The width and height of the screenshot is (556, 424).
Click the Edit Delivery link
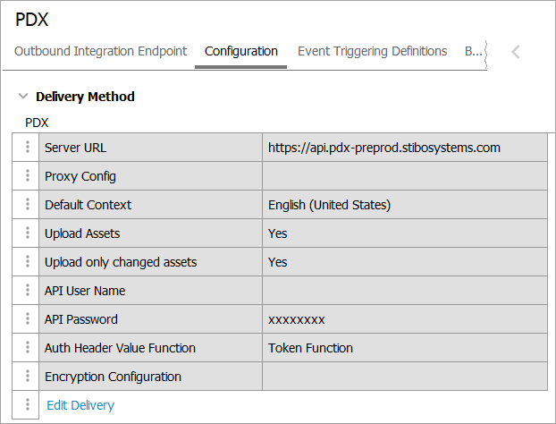click(80, 405)
